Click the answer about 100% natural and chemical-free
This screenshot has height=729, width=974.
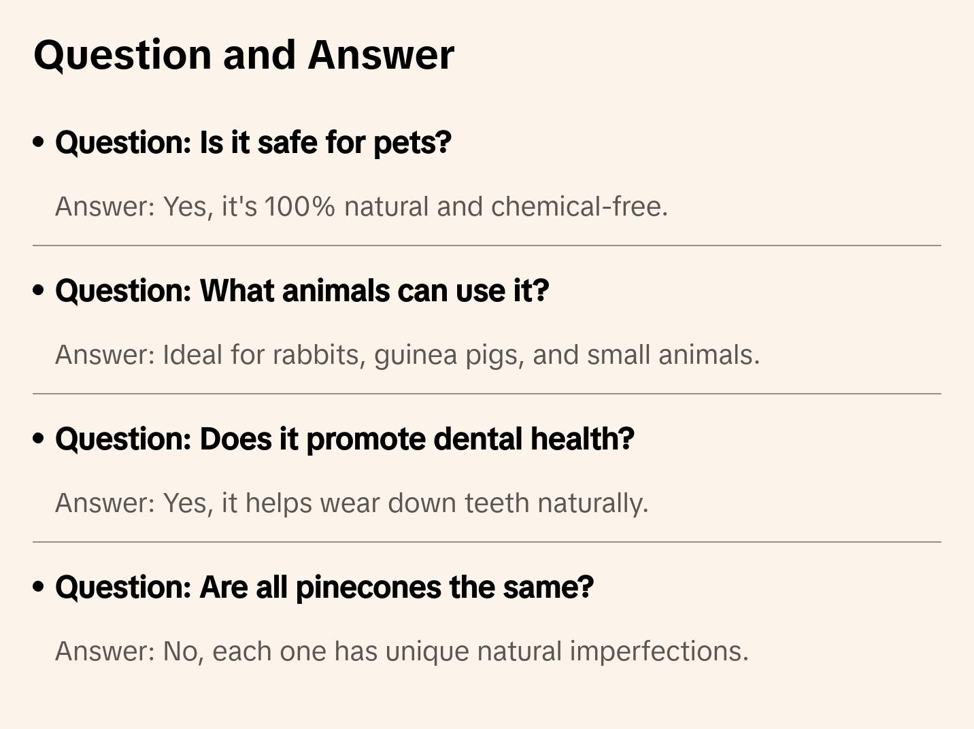click(361, 207)
